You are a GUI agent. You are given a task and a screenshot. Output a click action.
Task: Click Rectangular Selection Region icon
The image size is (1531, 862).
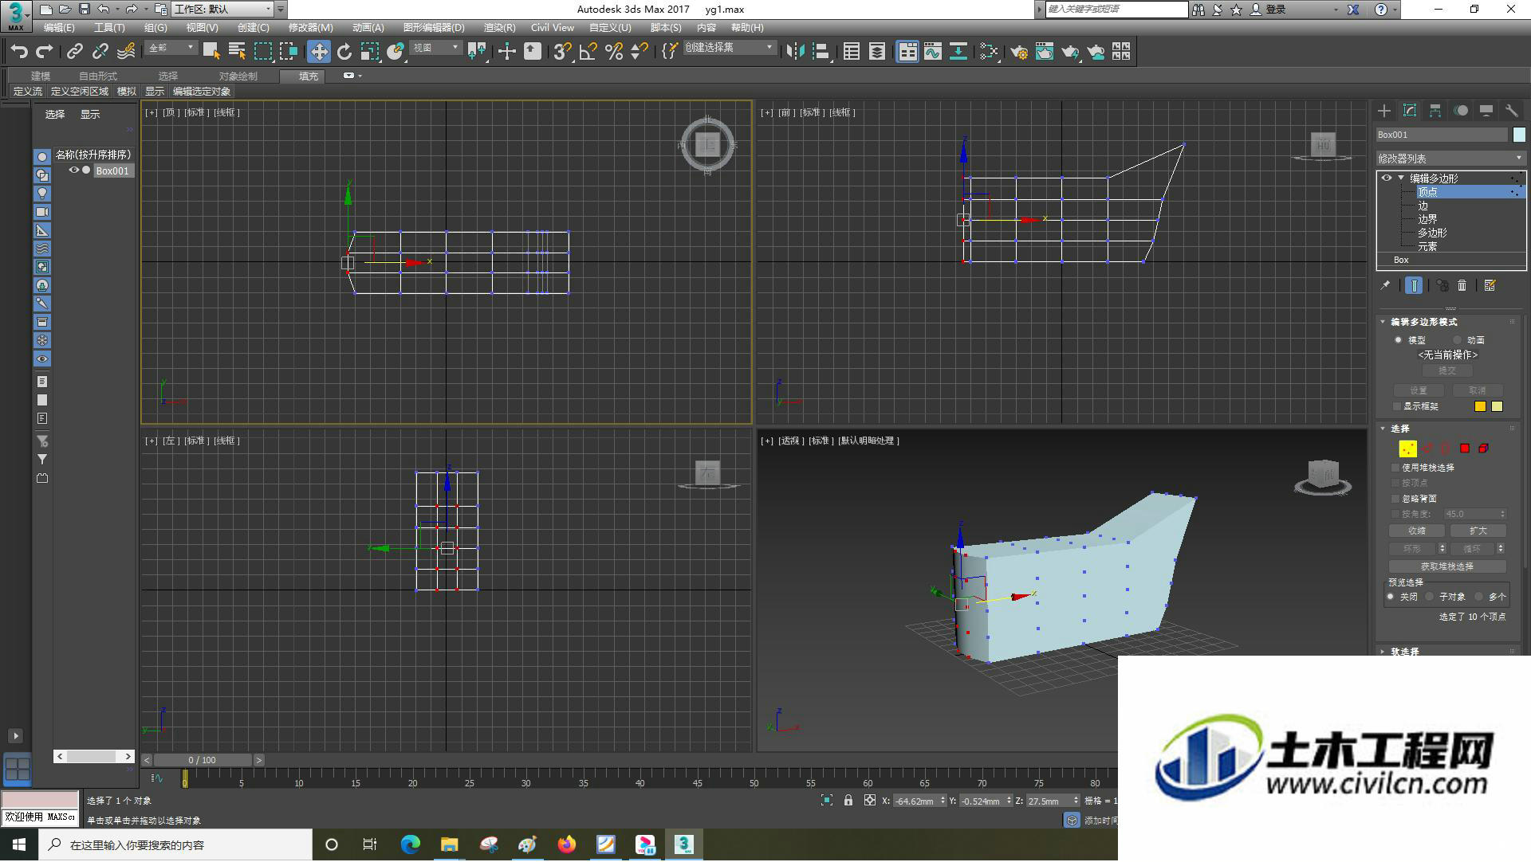click(263, 52)
